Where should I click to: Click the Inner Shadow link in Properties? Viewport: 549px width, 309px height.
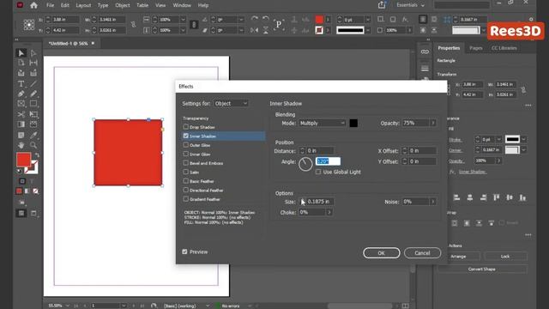pyautogui.click(x=473, y=172)
